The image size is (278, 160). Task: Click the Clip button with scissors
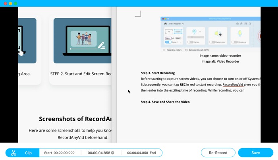22,153
